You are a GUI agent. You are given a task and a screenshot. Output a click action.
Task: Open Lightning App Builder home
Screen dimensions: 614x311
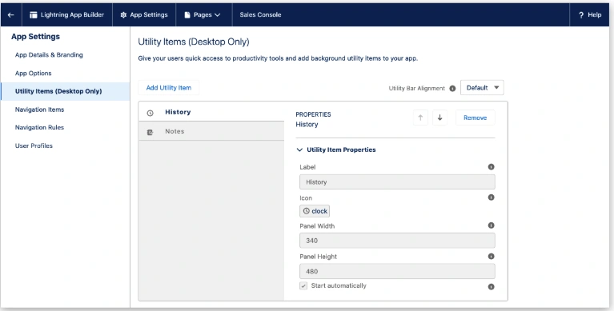[67, 15]
